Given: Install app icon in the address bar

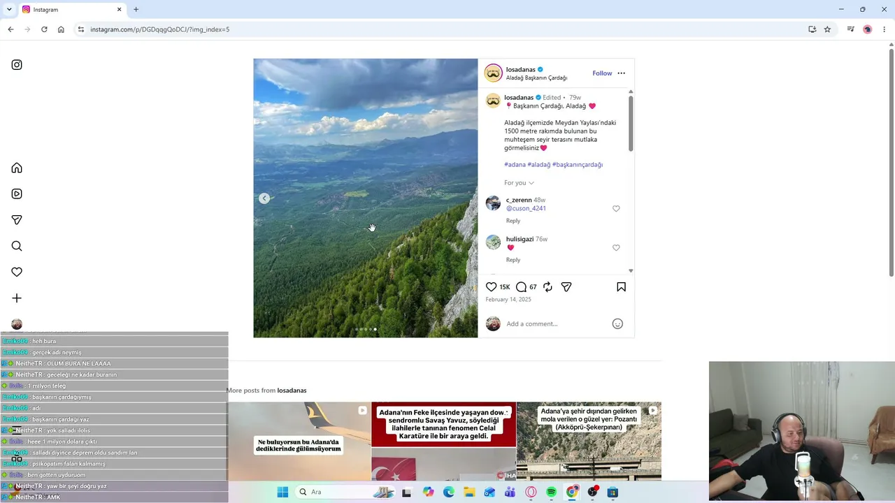Looking at the screenshot, I should [x=812, y=29].
